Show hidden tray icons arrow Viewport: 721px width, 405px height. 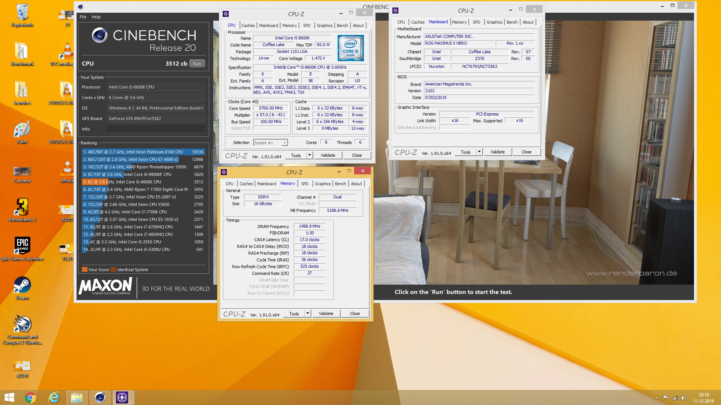(656, 398)
